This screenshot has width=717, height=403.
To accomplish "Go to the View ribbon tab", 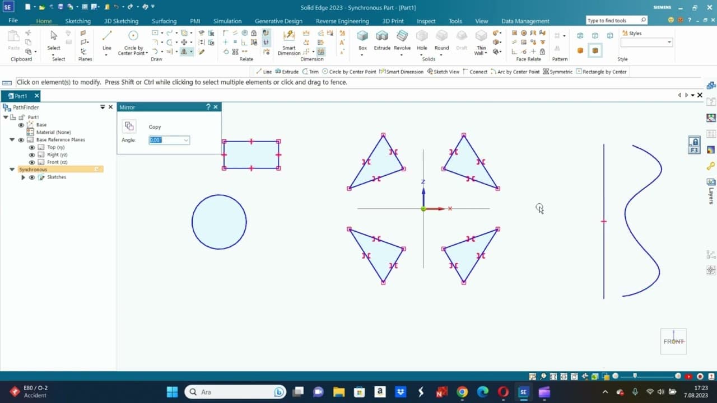I will [x=482, y=21].
